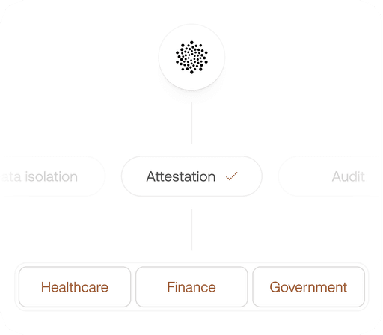This screenshot has height=335, width=383.
Task: Click the orange checkmark beside Attestation
Action: click(232, 176)
